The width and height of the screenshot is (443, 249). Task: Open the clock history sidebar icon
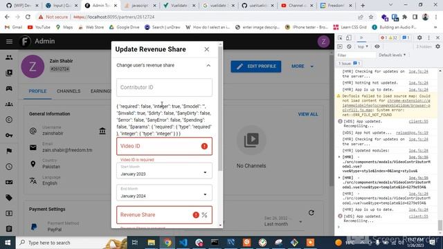point(9,167)
